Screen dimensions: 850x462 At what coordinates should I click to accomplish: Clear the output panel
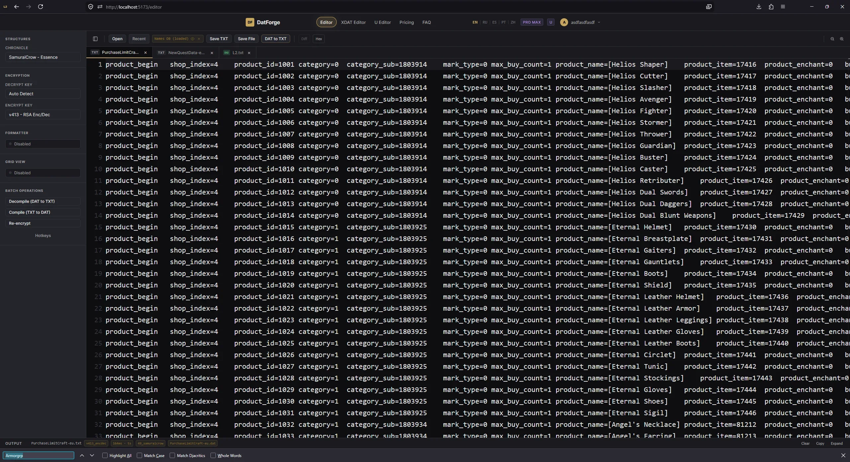pyautogui.click(x=805, y=443)
